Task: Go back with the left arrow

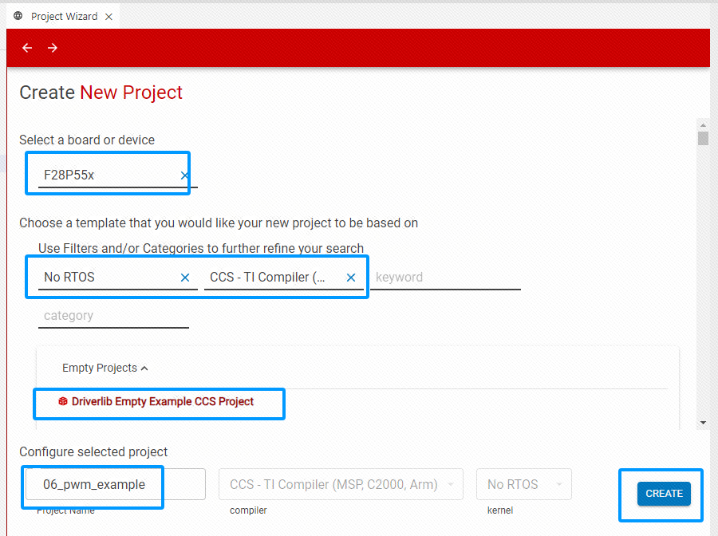Action: [x=27, y=48]
